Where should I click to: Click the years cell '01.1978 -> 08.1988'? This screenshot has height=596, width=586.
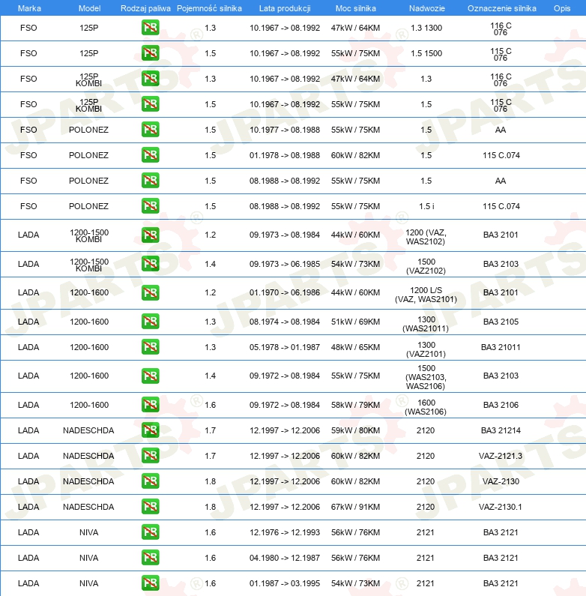[x=285, y=155]
